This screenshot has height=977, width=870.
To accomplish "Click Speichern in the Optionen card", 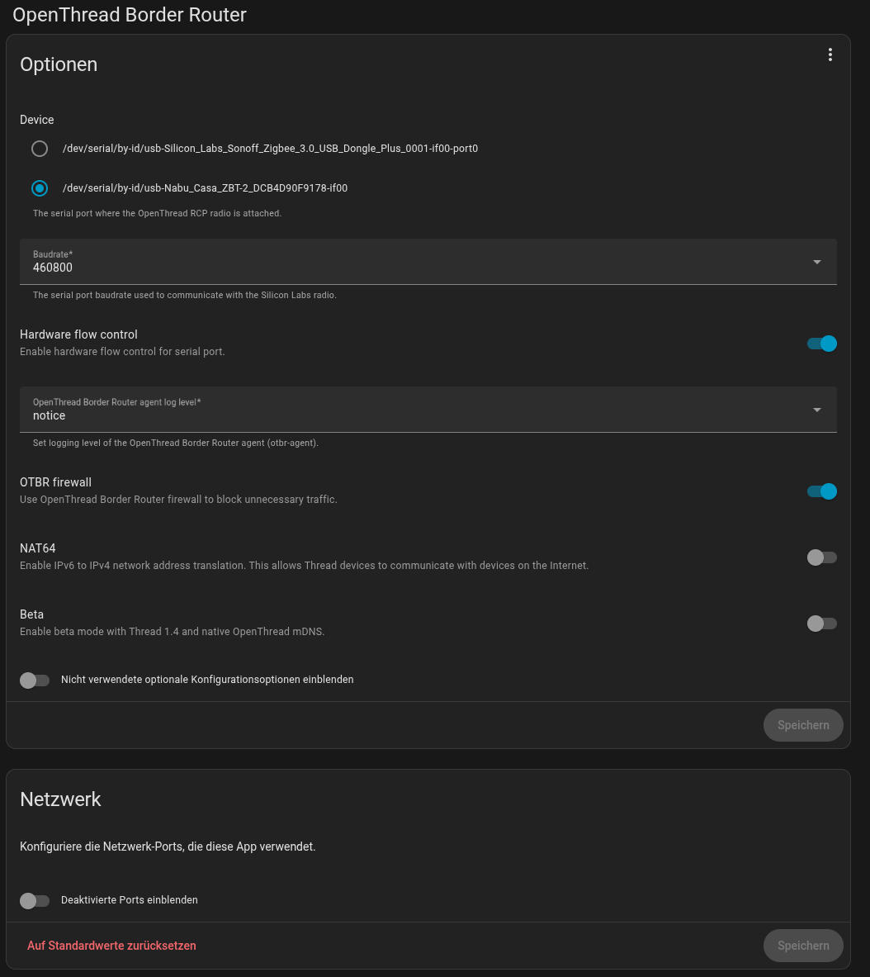I will click(x=802, y=725).
